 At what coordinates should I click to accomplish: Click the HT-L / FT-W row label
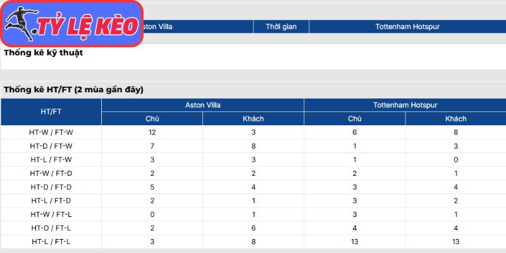[x=51, y=160]
